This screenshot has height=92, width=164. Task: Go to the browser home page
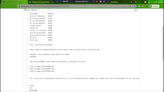click(15, 6)
